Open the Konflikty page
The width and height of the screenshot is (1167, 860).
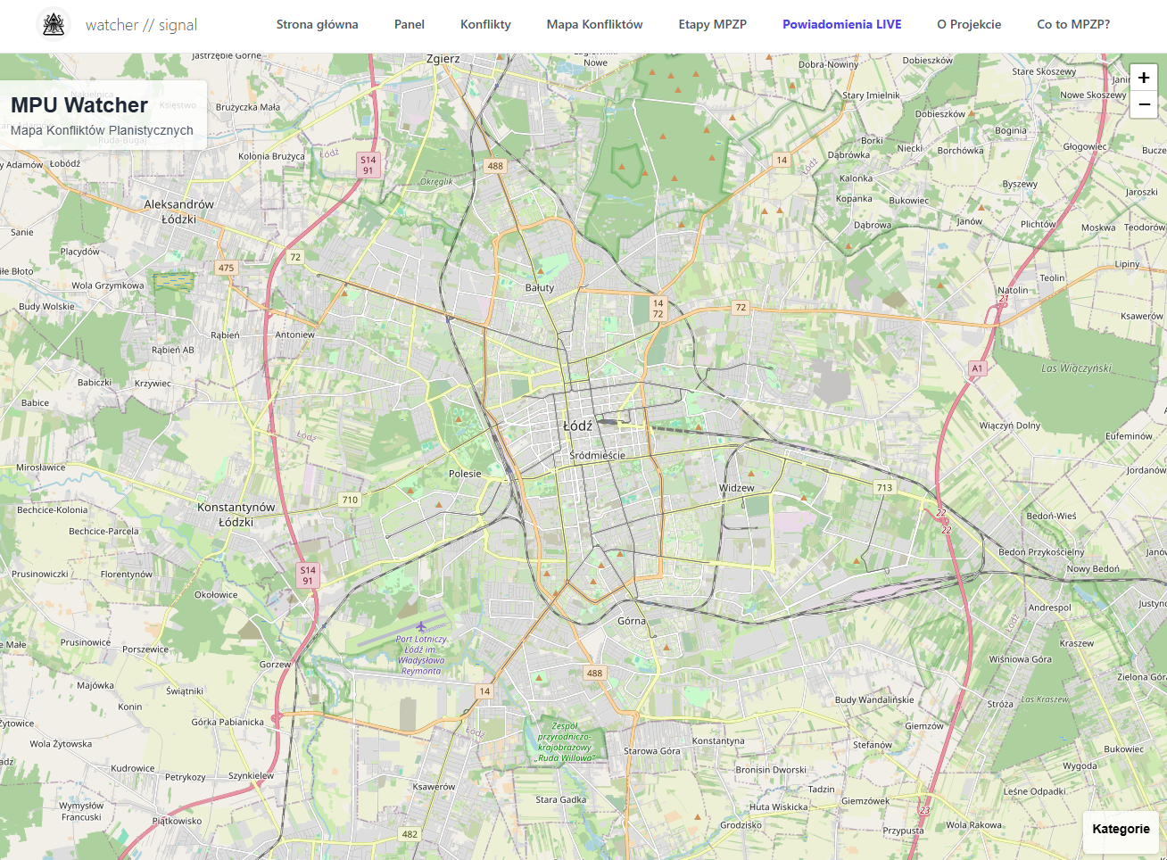coord(485,24)
